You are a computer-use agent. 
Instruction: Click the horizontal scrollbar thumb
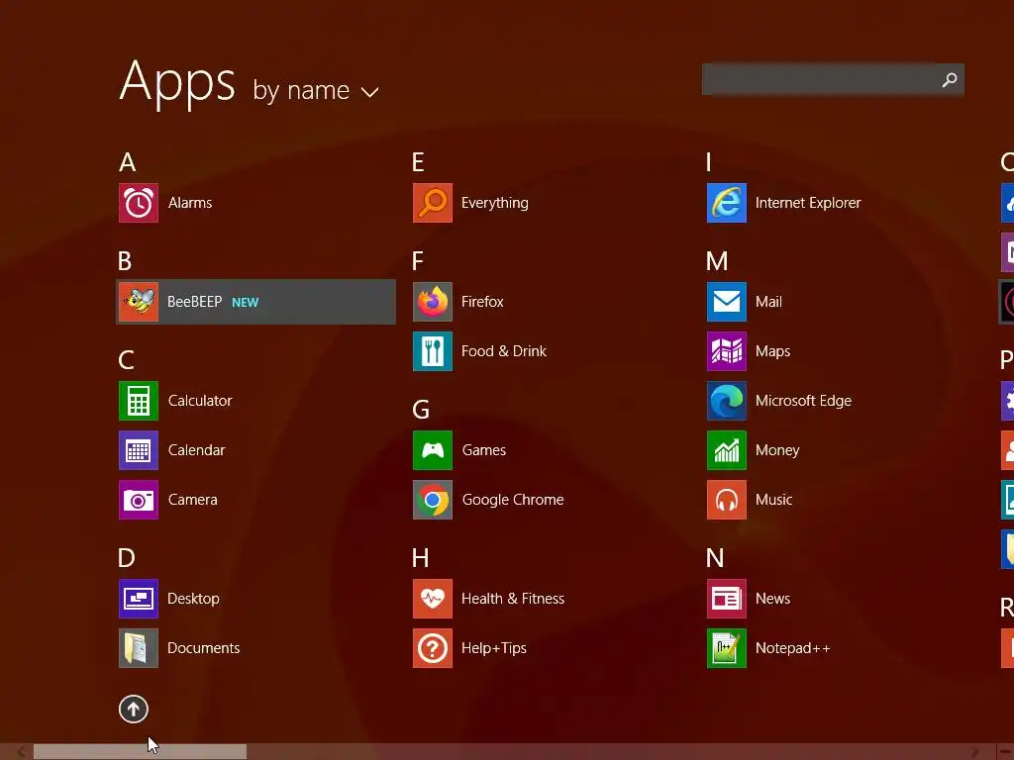(140, 752)
